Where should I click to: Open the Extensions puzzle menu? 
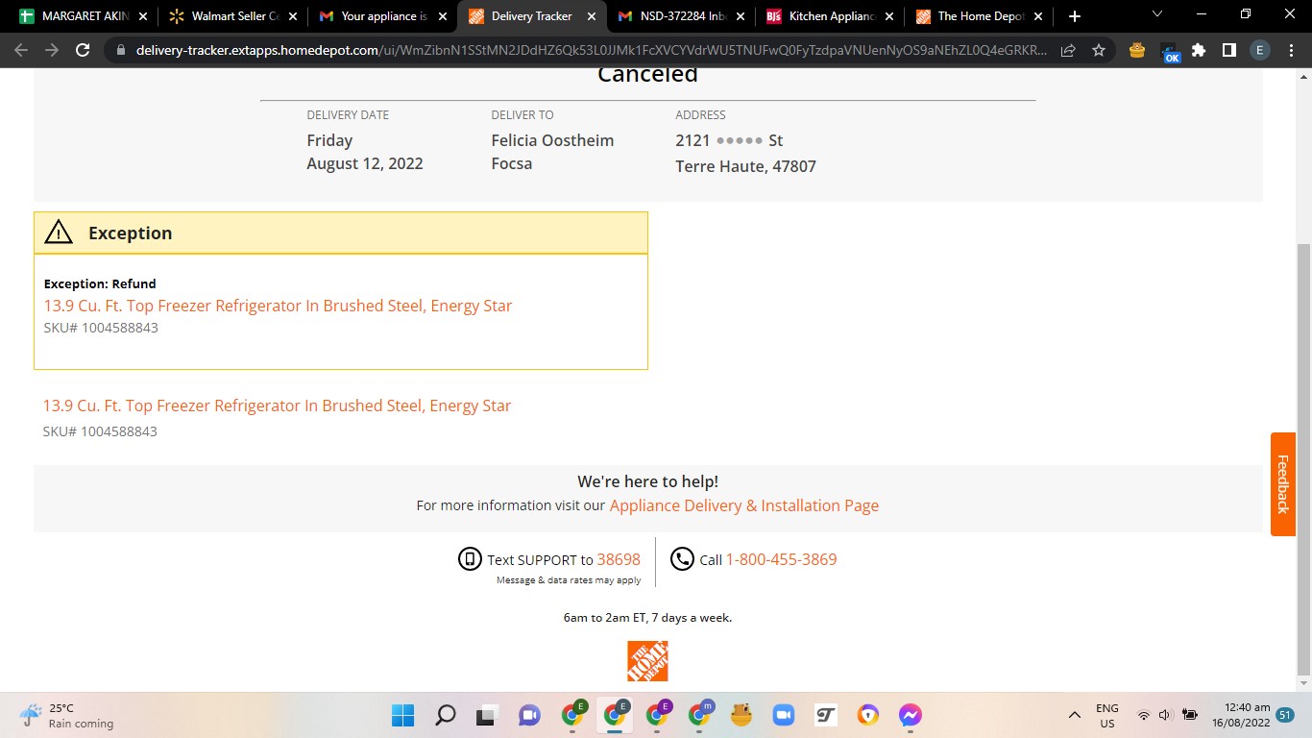[1199, 50]
